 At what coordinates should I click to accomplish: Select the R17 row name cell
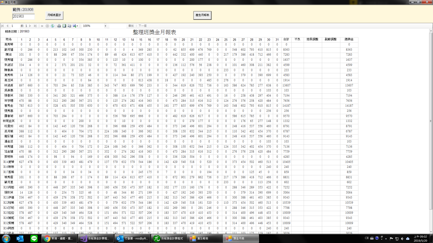(x=9, y=172)
